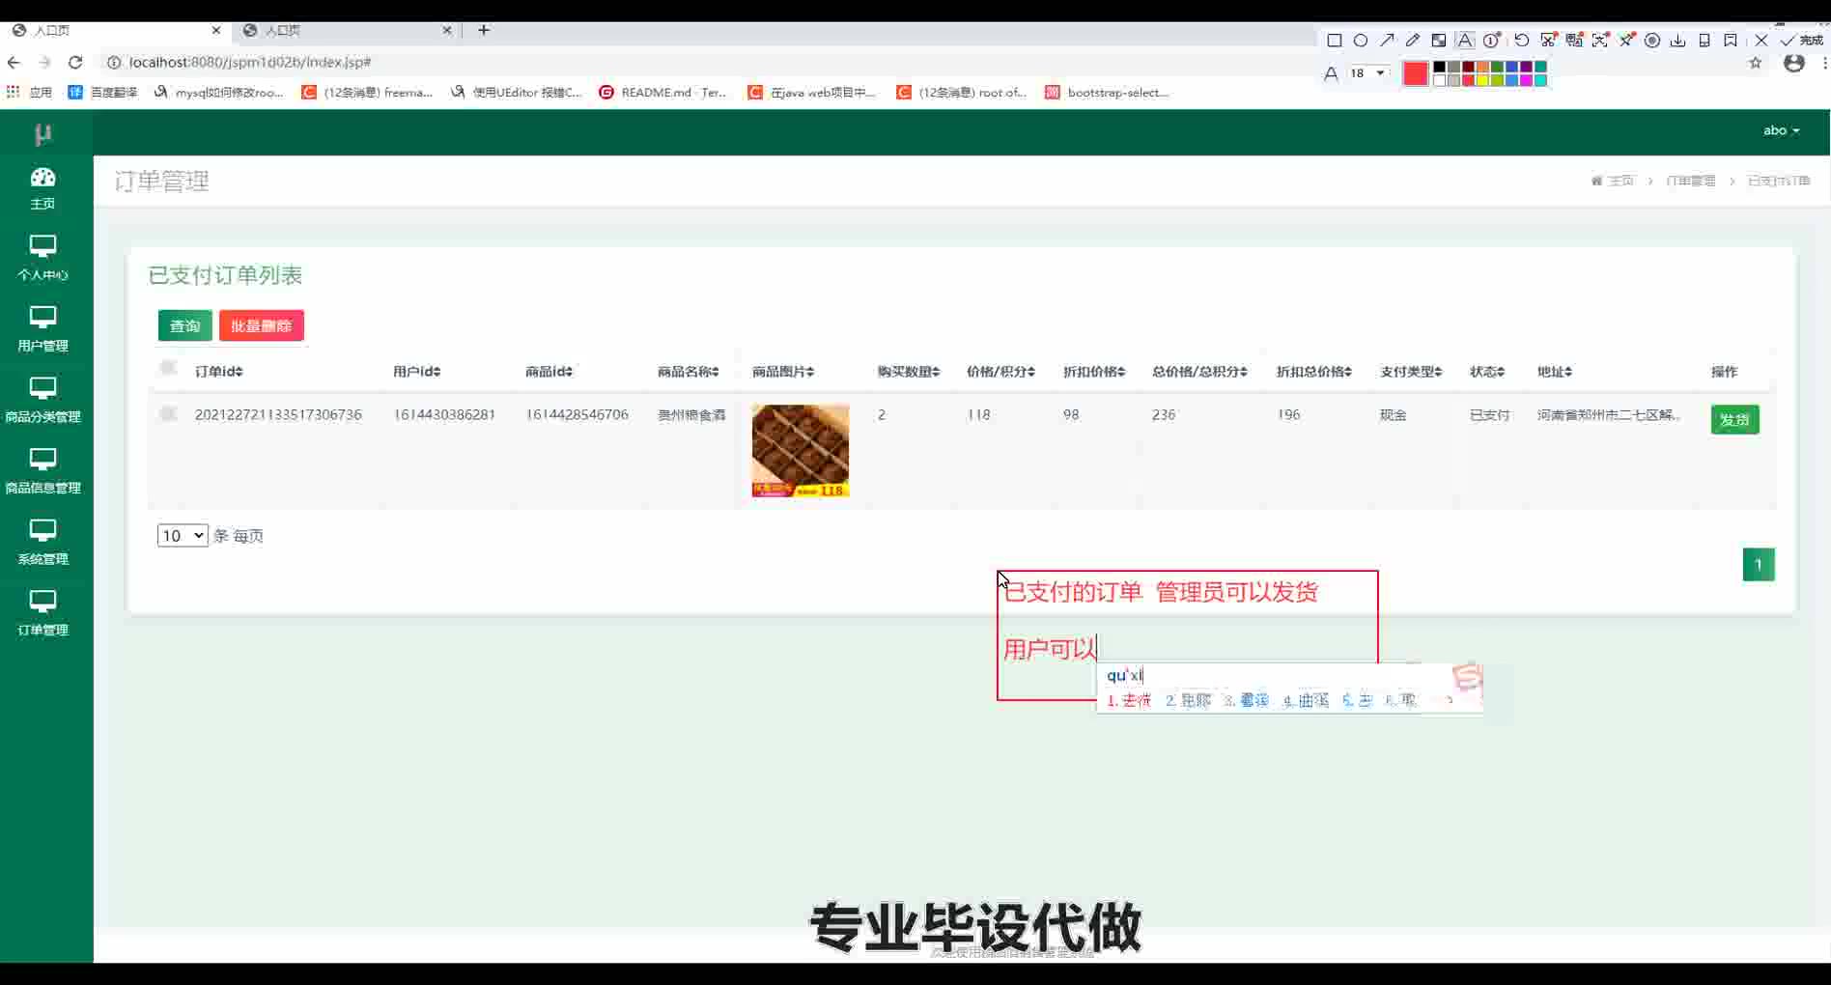Open the 使用UEditor bookmark
The image size is (1831, 985).
pos(516,92)
